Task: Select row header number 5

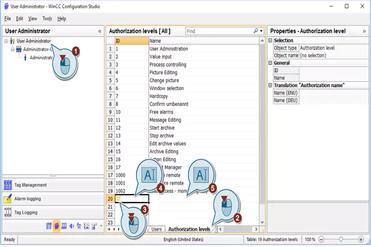Action: (x=110, y=80)
